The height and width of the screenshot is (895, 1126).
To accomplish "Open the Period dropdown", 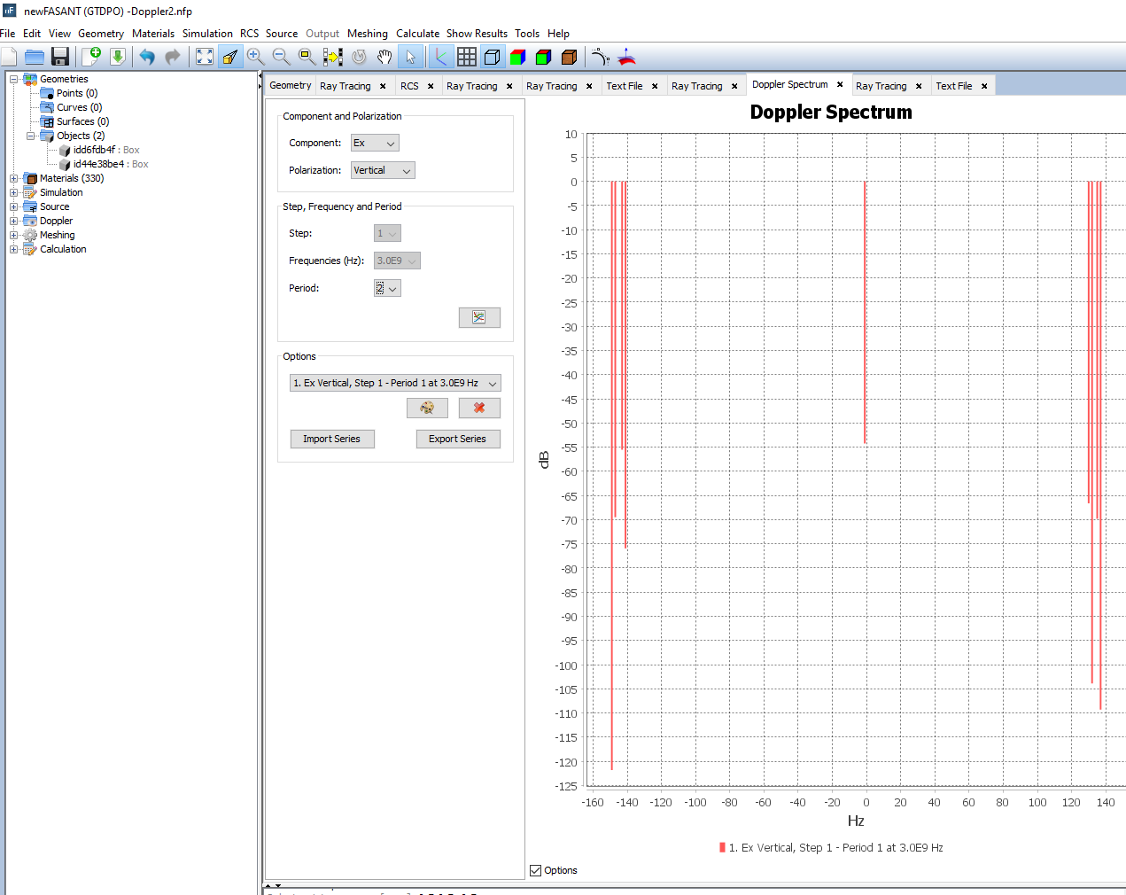I will coord(387,288).
